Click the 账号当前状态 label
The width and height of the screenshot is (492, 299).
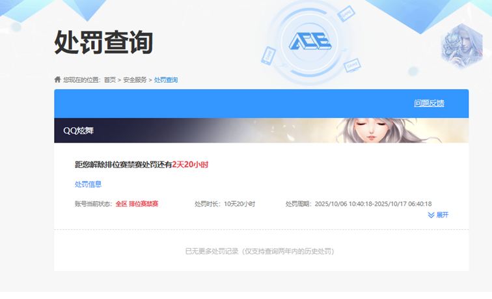pos(93,204)
